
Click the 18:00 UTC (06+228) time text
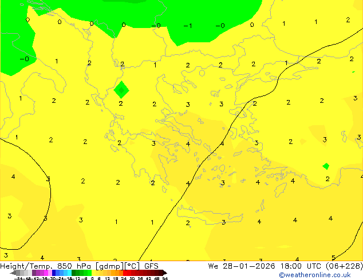click(322, 266)
